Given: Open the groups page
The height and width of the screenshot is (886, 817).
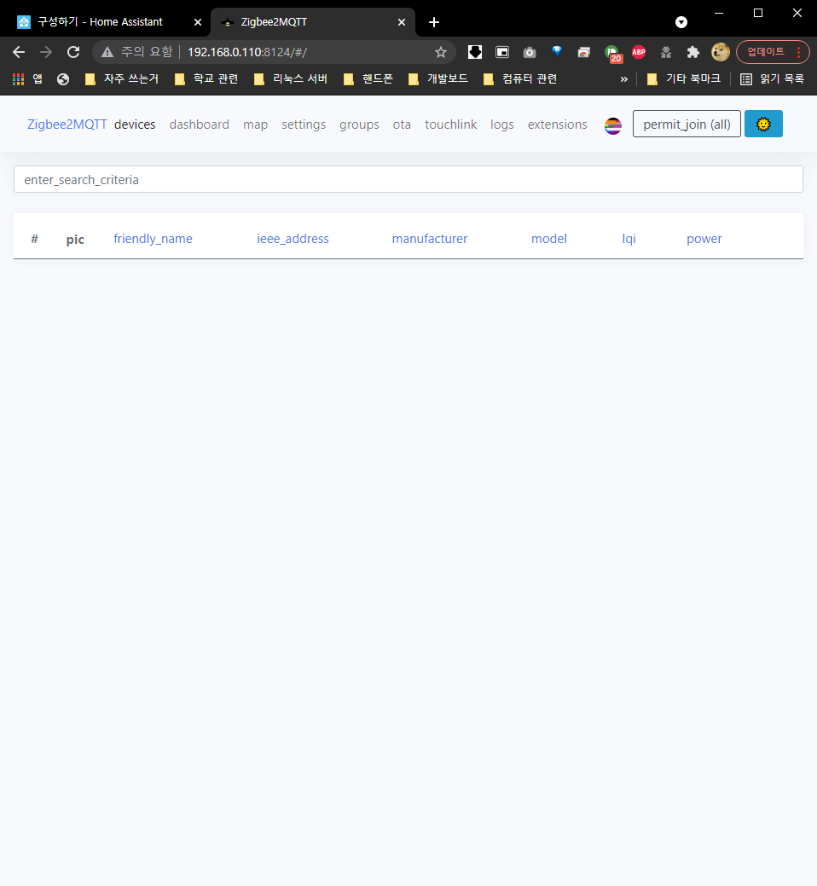Looking at the screenshot, I should [359, 125].
